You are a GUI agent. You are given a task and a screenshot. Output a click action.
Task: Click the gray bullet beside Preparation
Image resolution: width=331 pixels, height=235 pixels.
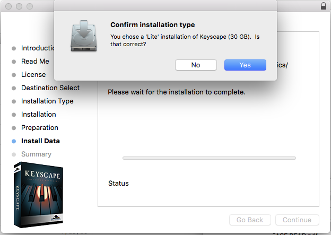pos(14,128)
